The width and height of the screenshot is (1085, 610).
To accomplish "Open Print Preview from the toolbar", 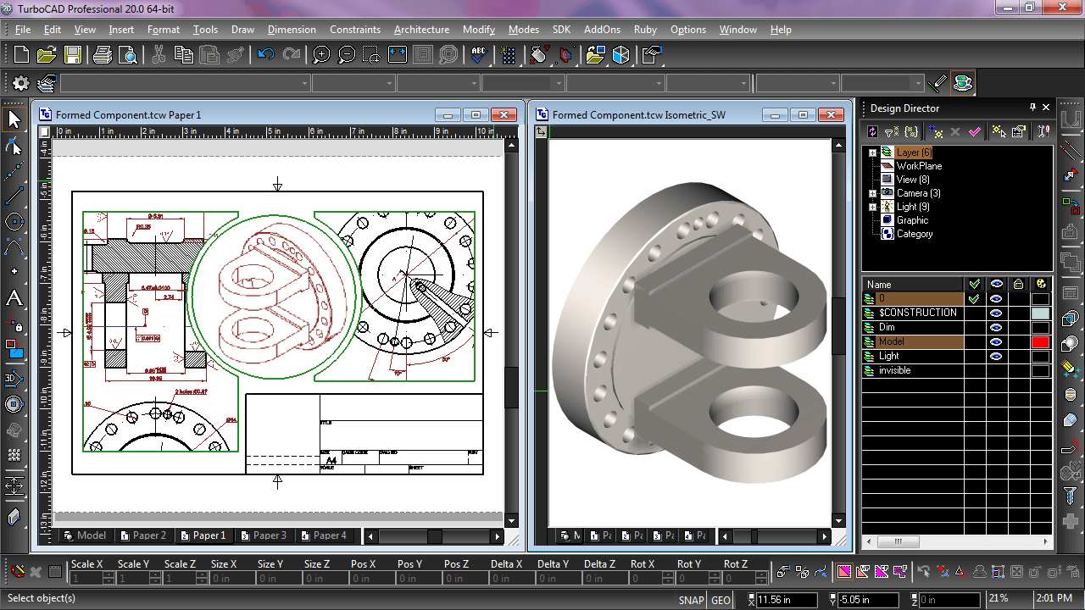I will pos(127,54).
